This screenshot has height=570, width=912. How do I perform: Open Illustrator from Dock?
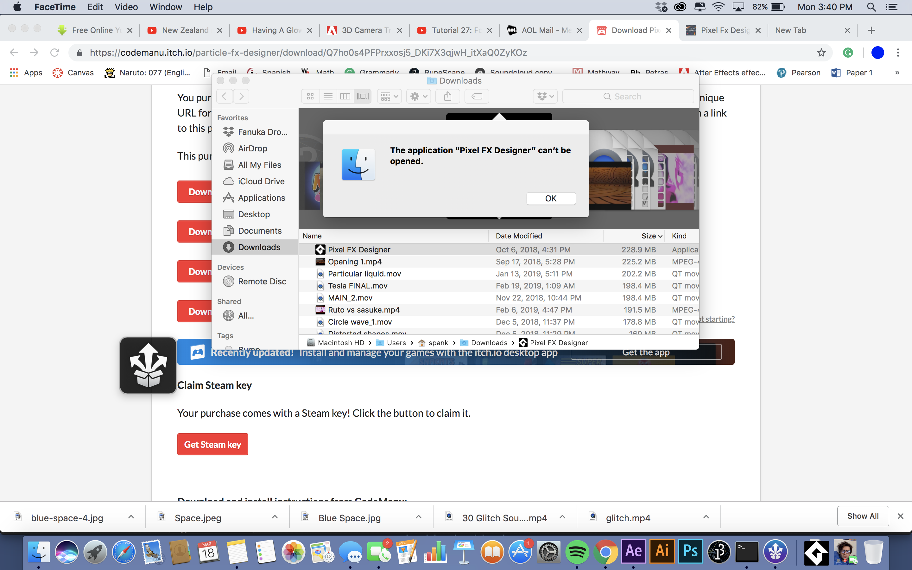pos(662,551)
